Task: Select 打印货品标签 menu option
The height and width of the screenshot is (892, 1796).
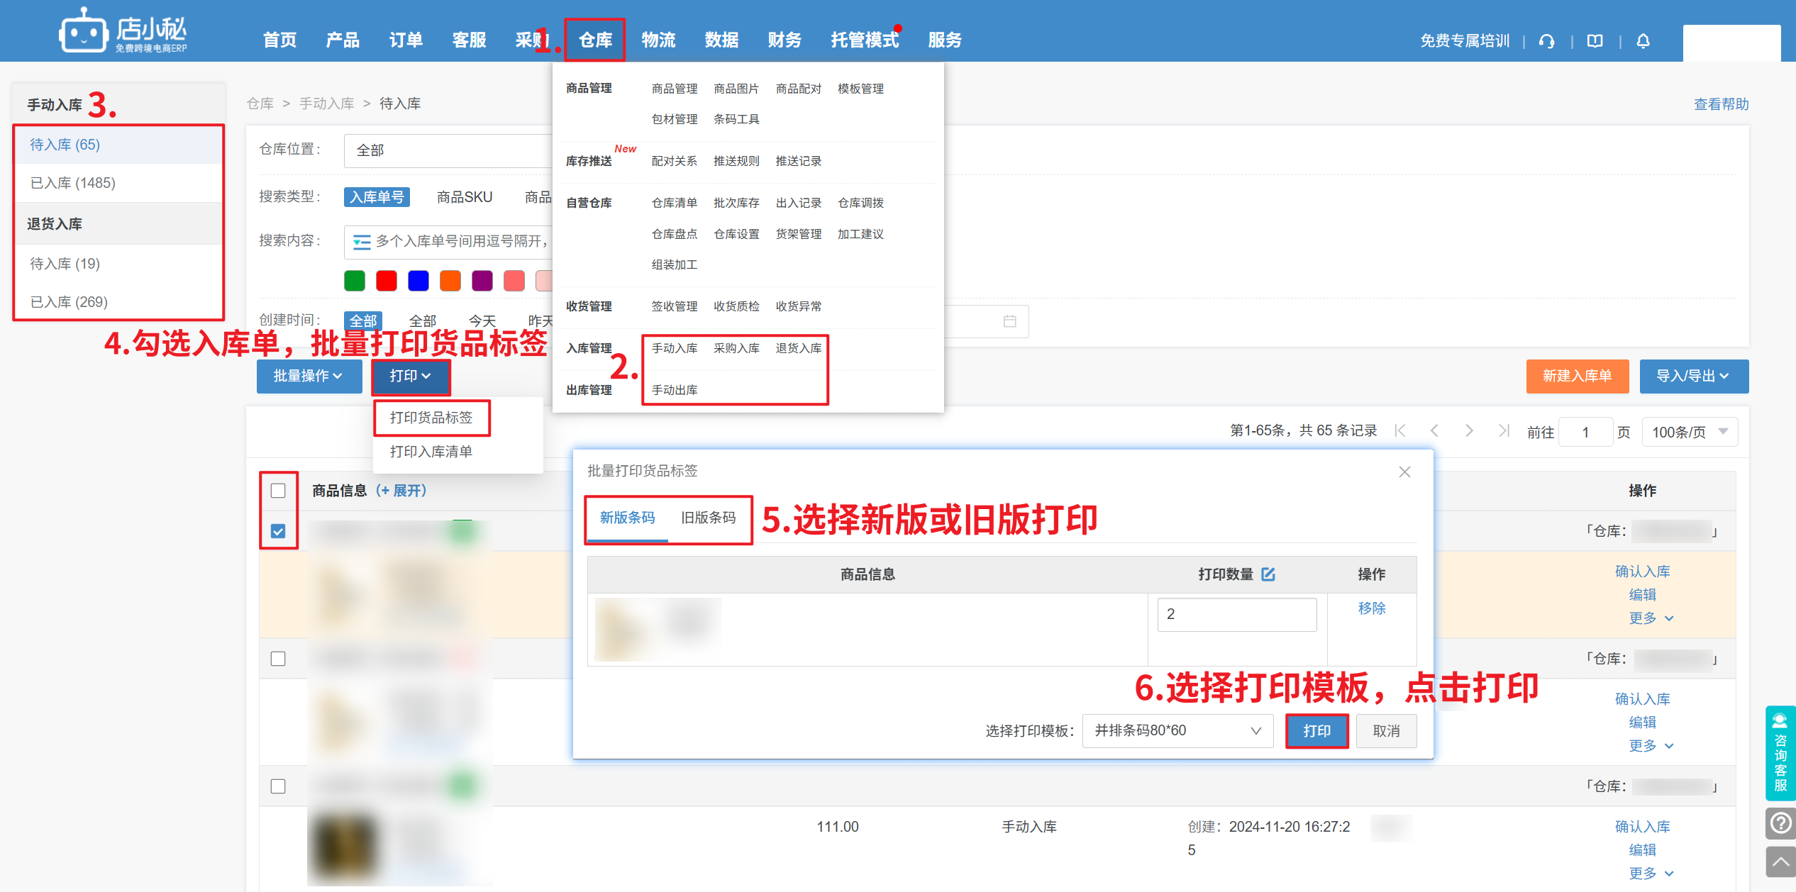Action: pos(431,418)
